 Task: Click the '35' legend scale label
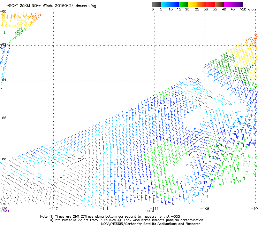(x=215, y=9)
